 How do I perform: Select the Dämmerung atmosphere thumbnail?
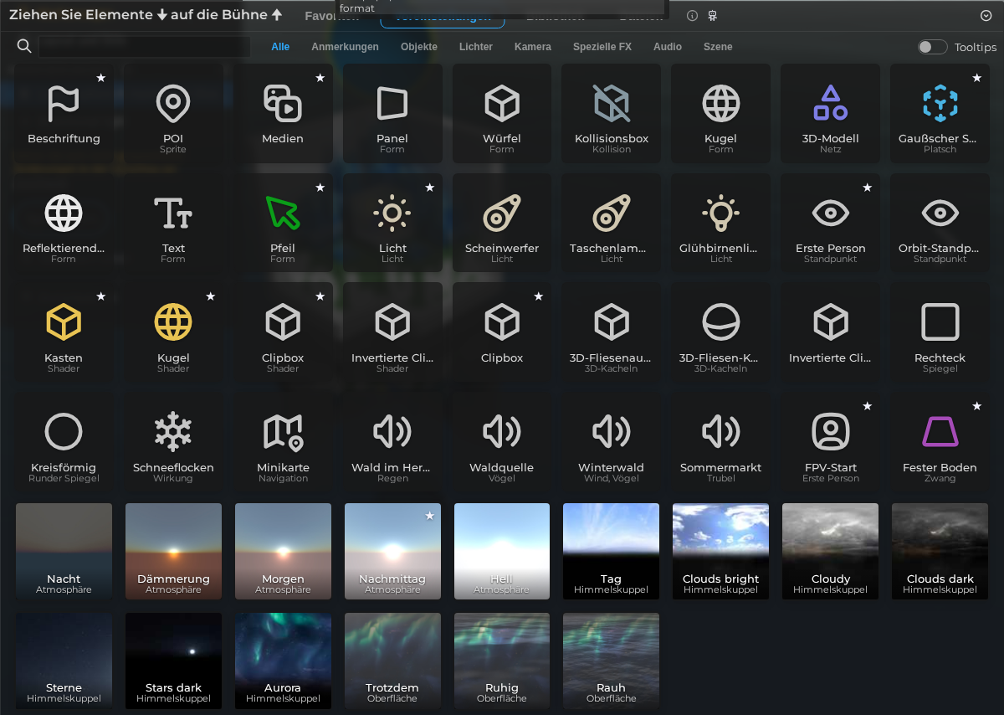pos(173,551)
